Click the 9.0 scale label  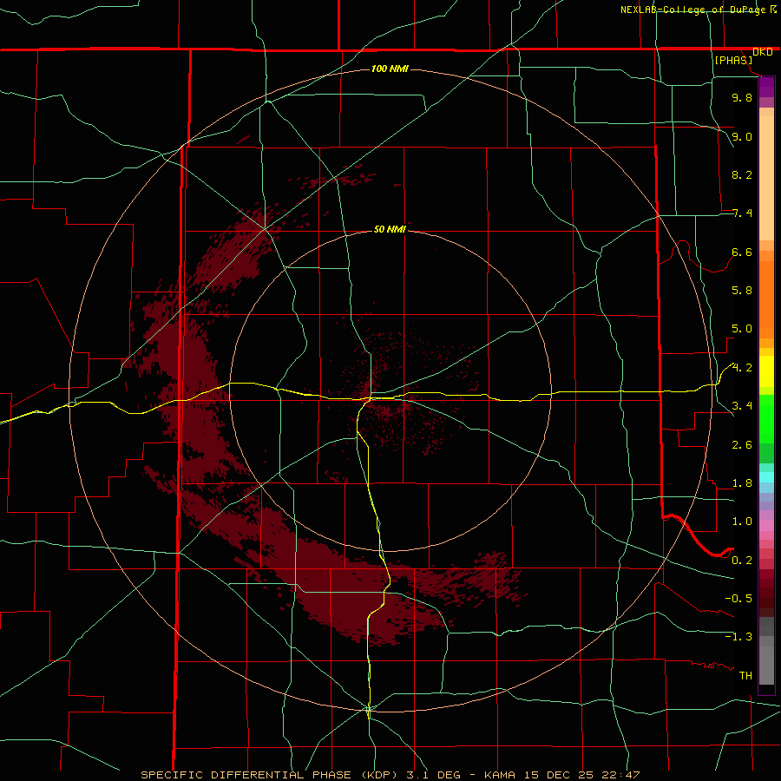[742, 136]
